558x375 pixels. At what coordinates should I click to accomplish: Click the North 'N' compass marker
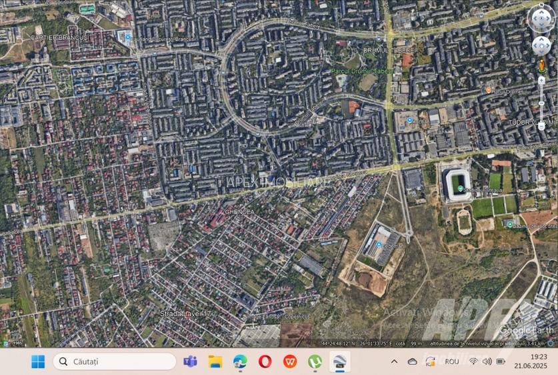pyautogui.click(x=541, y=5)
